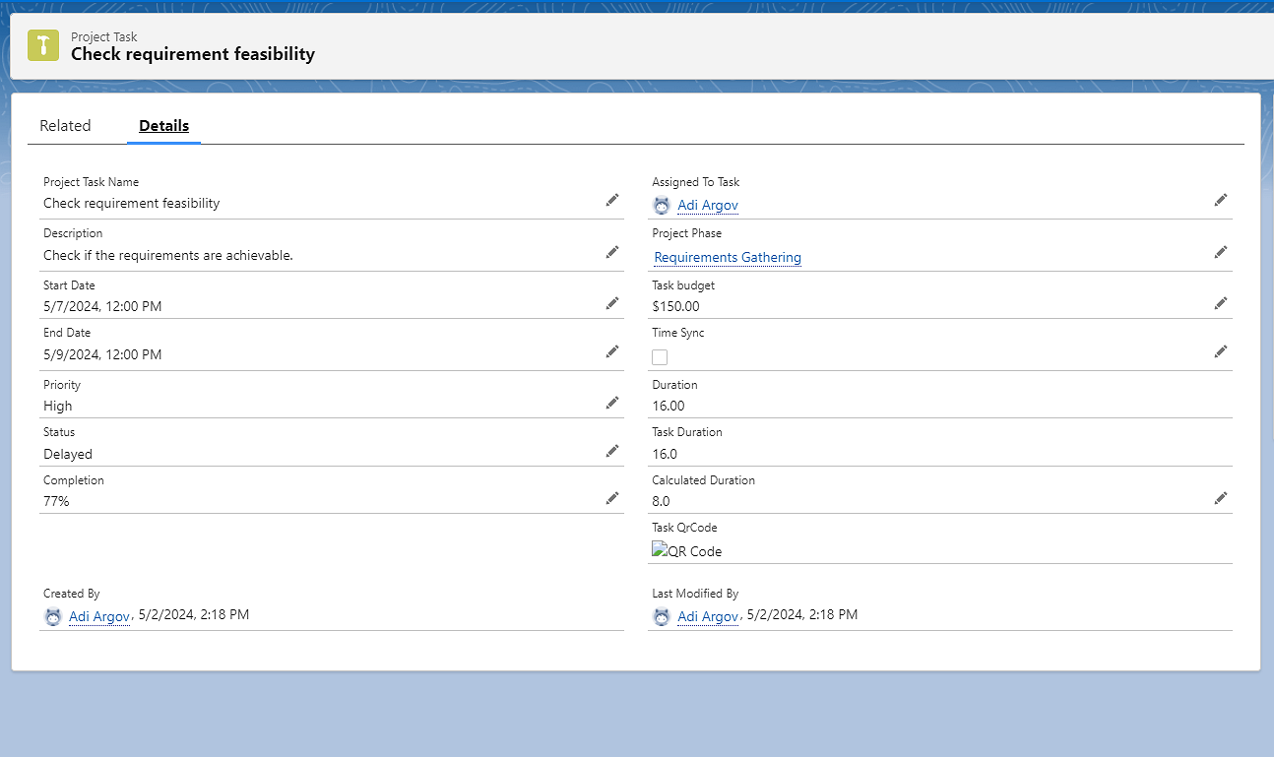The height and width of the screenshot is (757, 1274).
Task: Edit the Description field
Action: click(612, 252)
